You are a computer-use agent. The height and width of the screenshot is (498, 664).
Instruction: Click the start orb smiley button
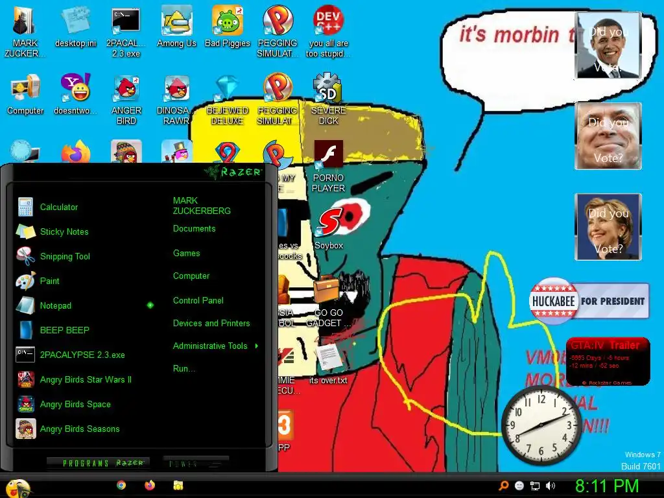18,488
